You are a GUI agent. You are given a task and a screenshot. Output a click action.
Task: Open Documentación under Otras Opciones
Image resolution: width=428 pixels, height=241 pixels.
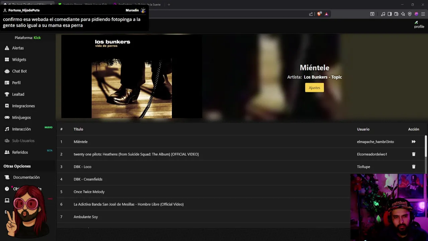[x=26, y=177]
